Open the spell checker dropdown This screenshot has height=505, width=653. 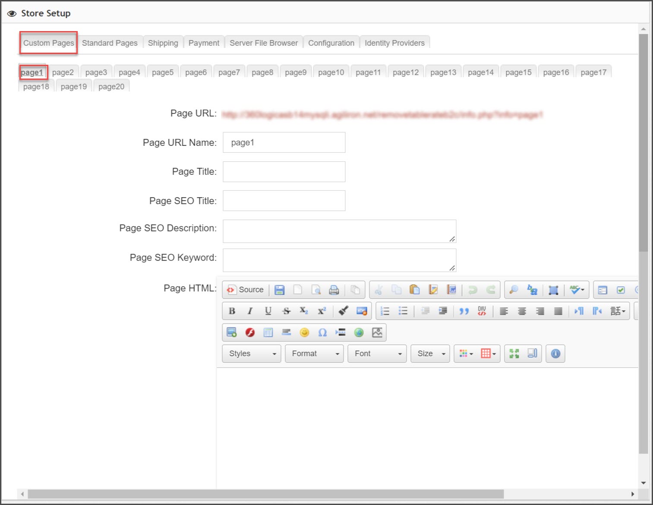(x=577, y=290)
